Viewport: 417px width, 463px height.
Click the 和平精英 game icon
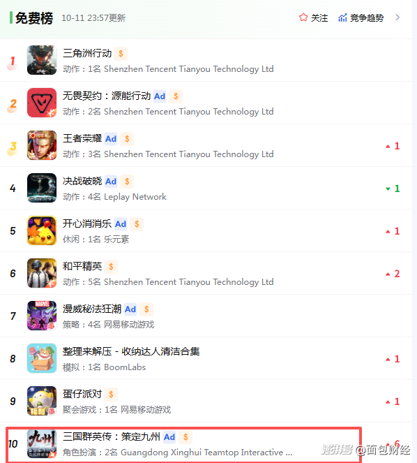point(42,273)
